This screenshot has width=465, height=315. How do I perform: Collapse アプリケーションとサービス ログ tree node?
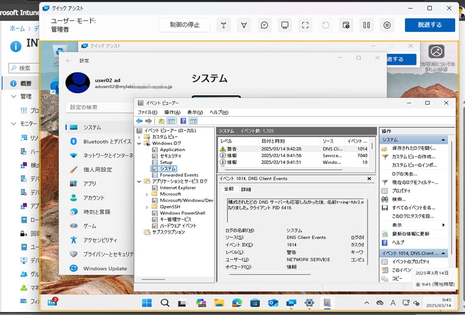139,182
